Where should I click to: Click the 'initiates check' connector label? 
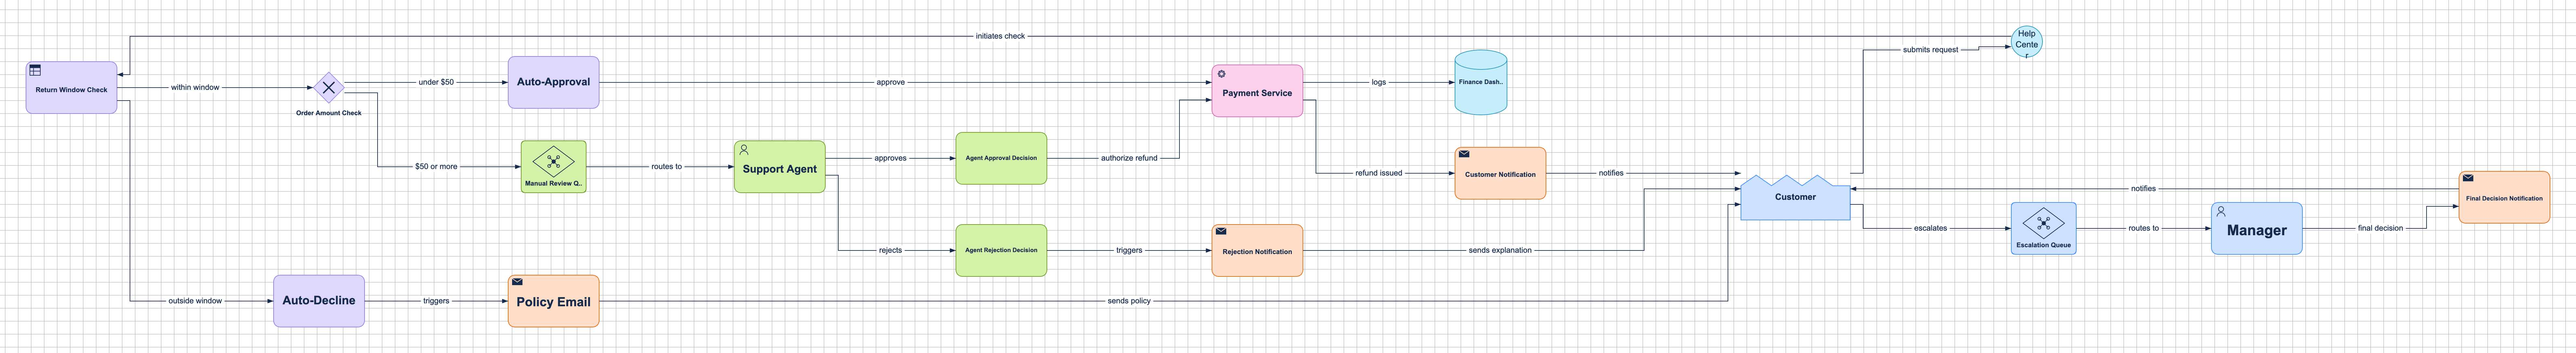(x=1000, y=36)
